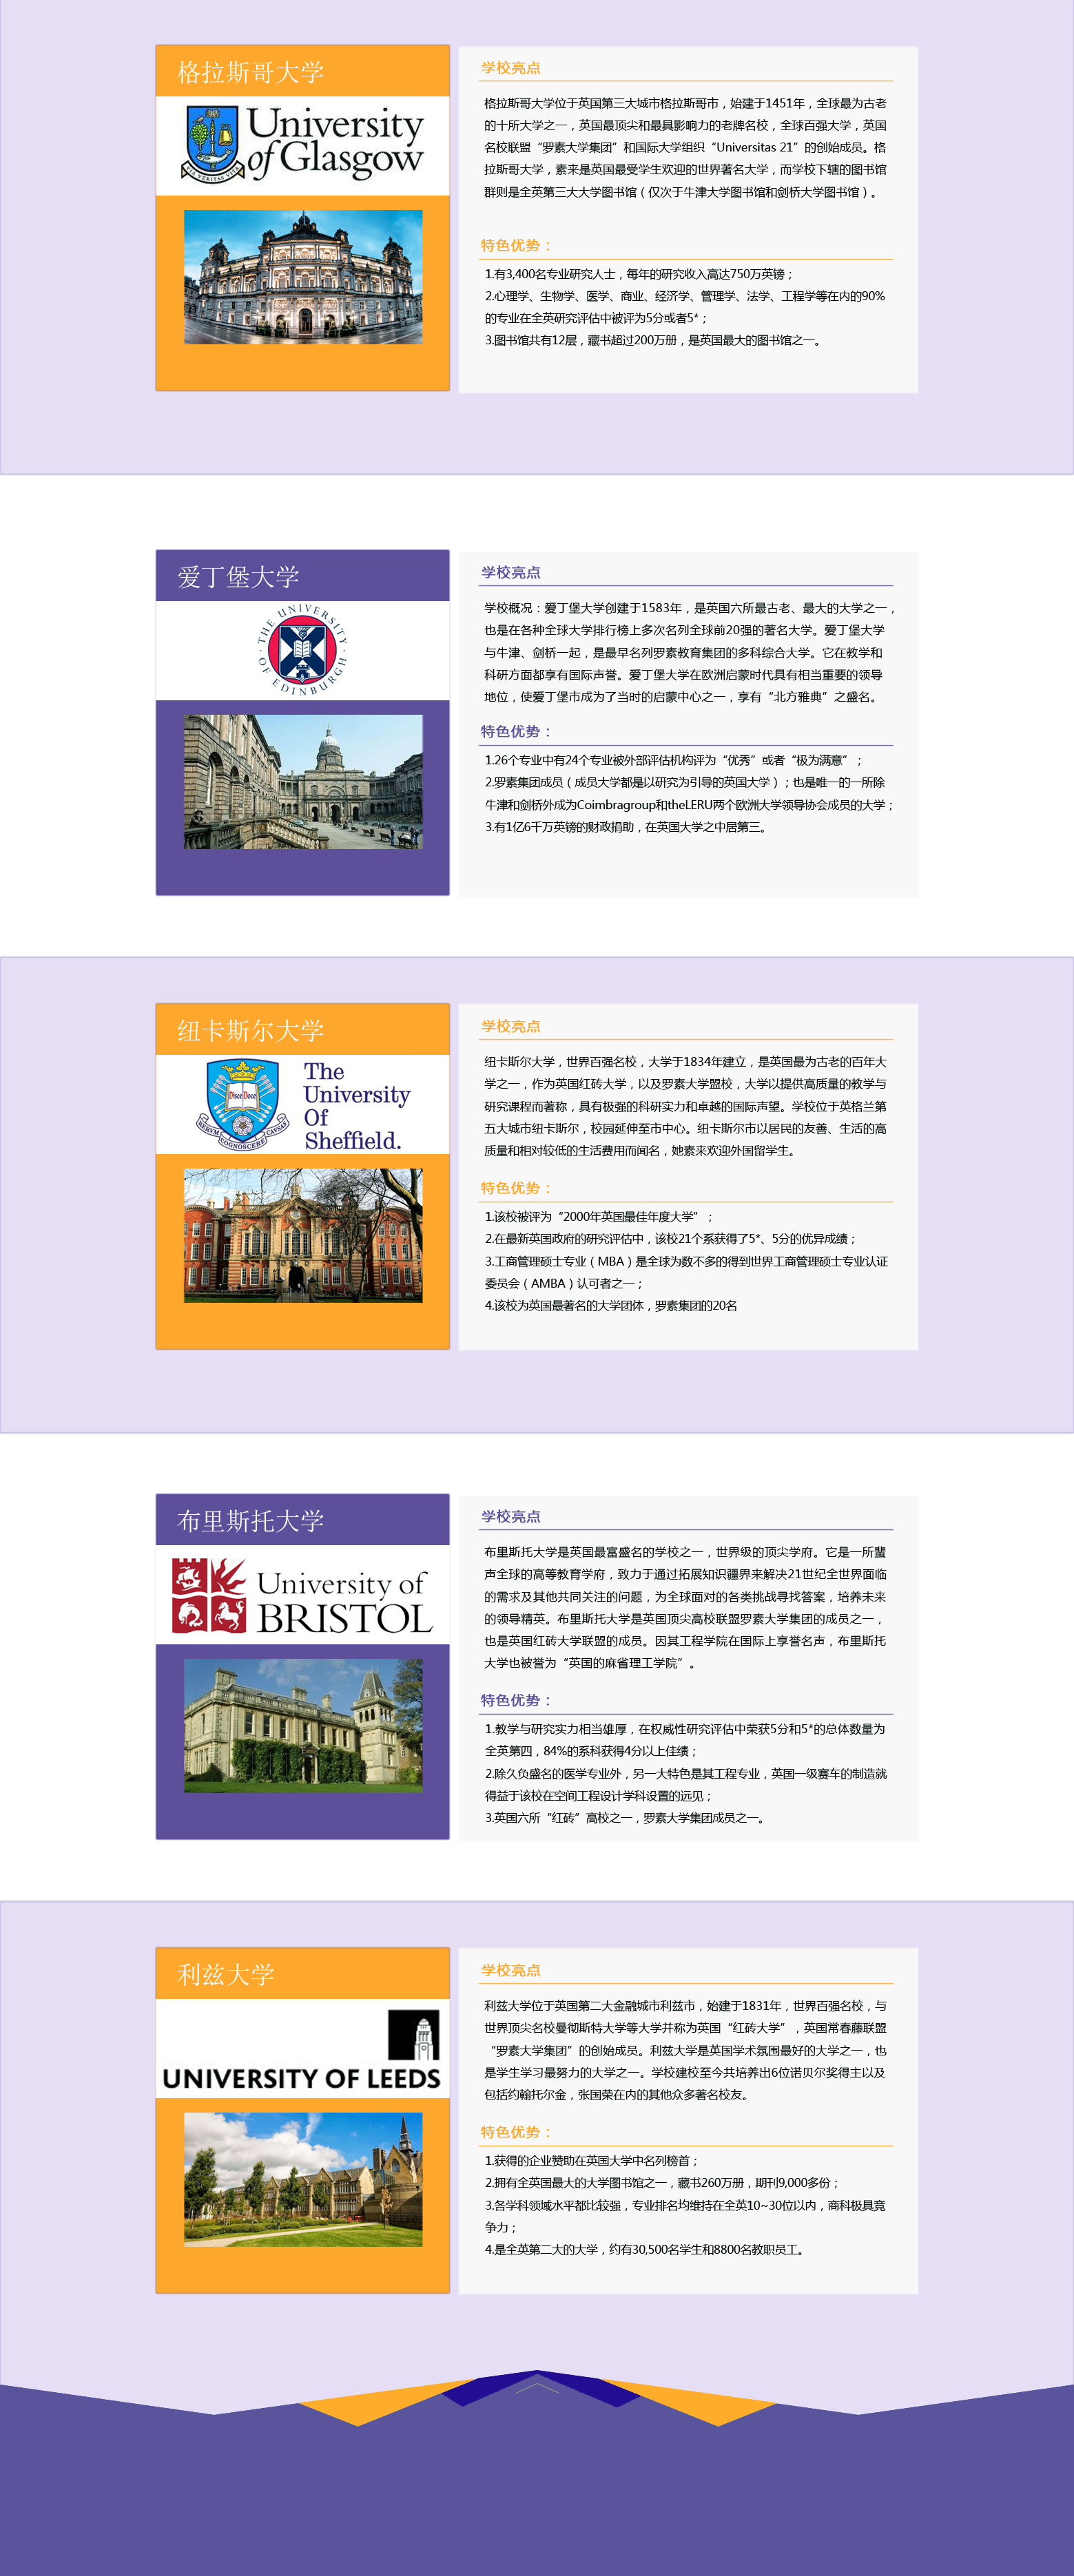The image size is (1074, 2576).
Task: Click the University of Edinburgh crest logo
Action: 303,650
